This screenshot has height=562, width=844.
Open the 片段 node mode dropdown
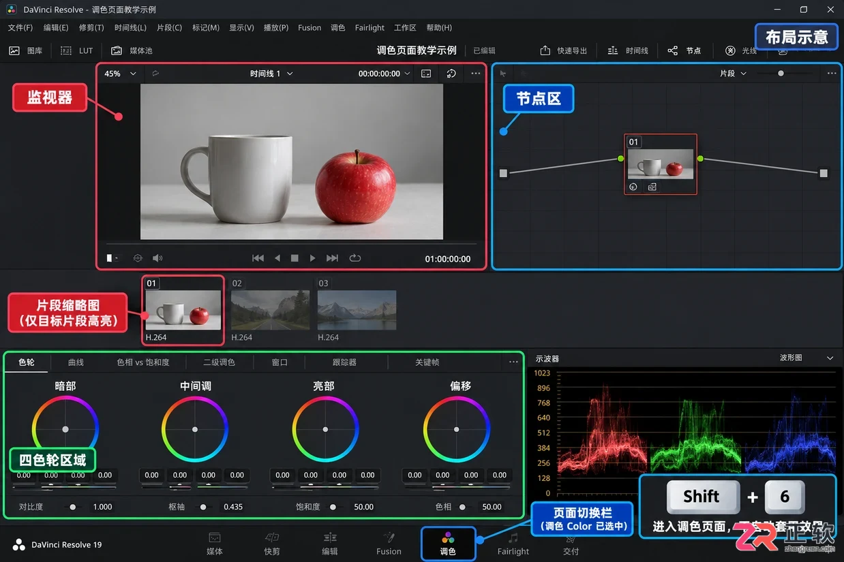click(733, 74)
